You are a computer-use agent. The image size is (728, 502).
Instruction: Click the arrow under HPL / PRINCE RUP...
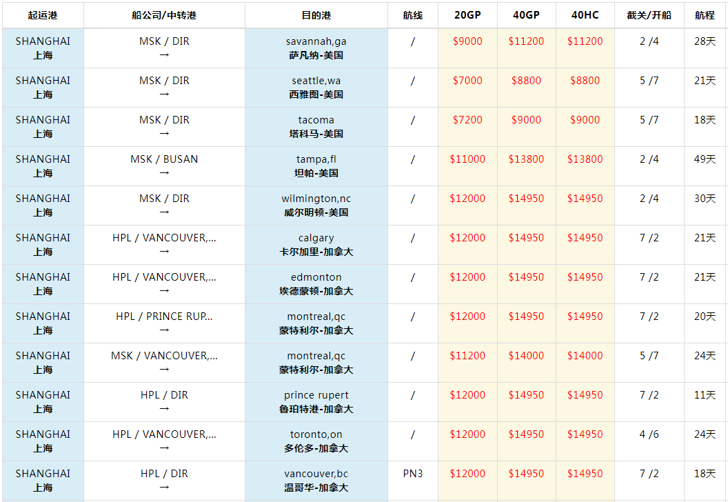[x=164, y=330]
